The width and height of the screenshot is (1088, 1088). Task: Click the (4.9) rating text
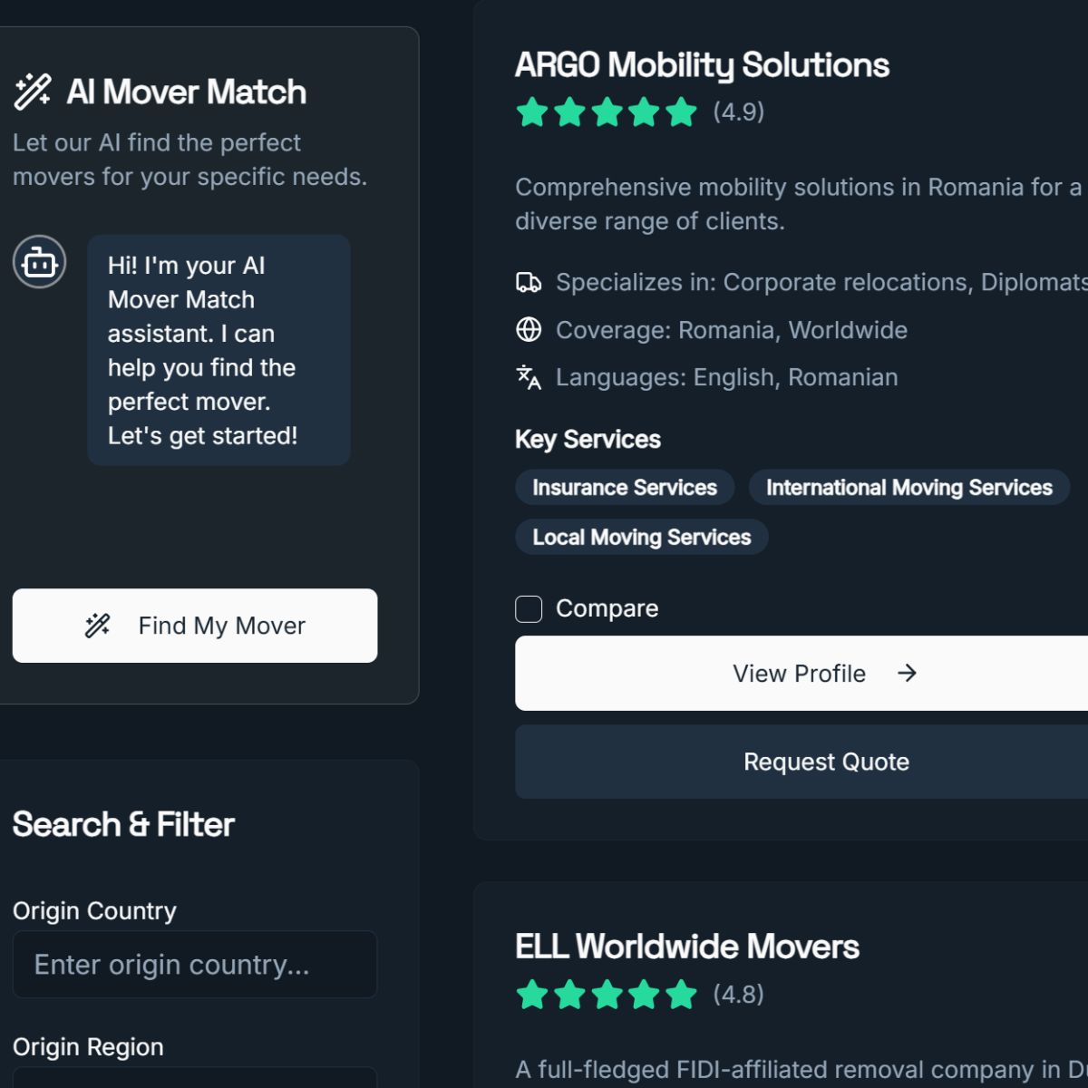pyautogui.click(x=739, y=112)
